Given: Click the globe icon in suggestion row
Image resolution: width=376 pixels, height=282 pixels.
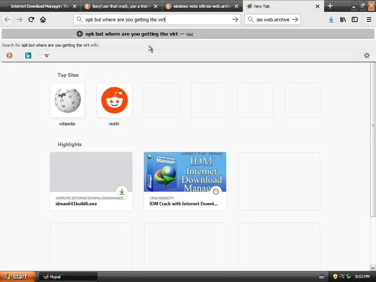Looking at the screenshot, I should [80, 34].
